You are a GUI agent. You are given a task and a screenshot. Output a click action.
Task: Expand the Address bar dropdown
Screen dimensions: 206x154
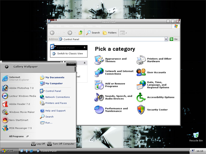click(166, 39)
